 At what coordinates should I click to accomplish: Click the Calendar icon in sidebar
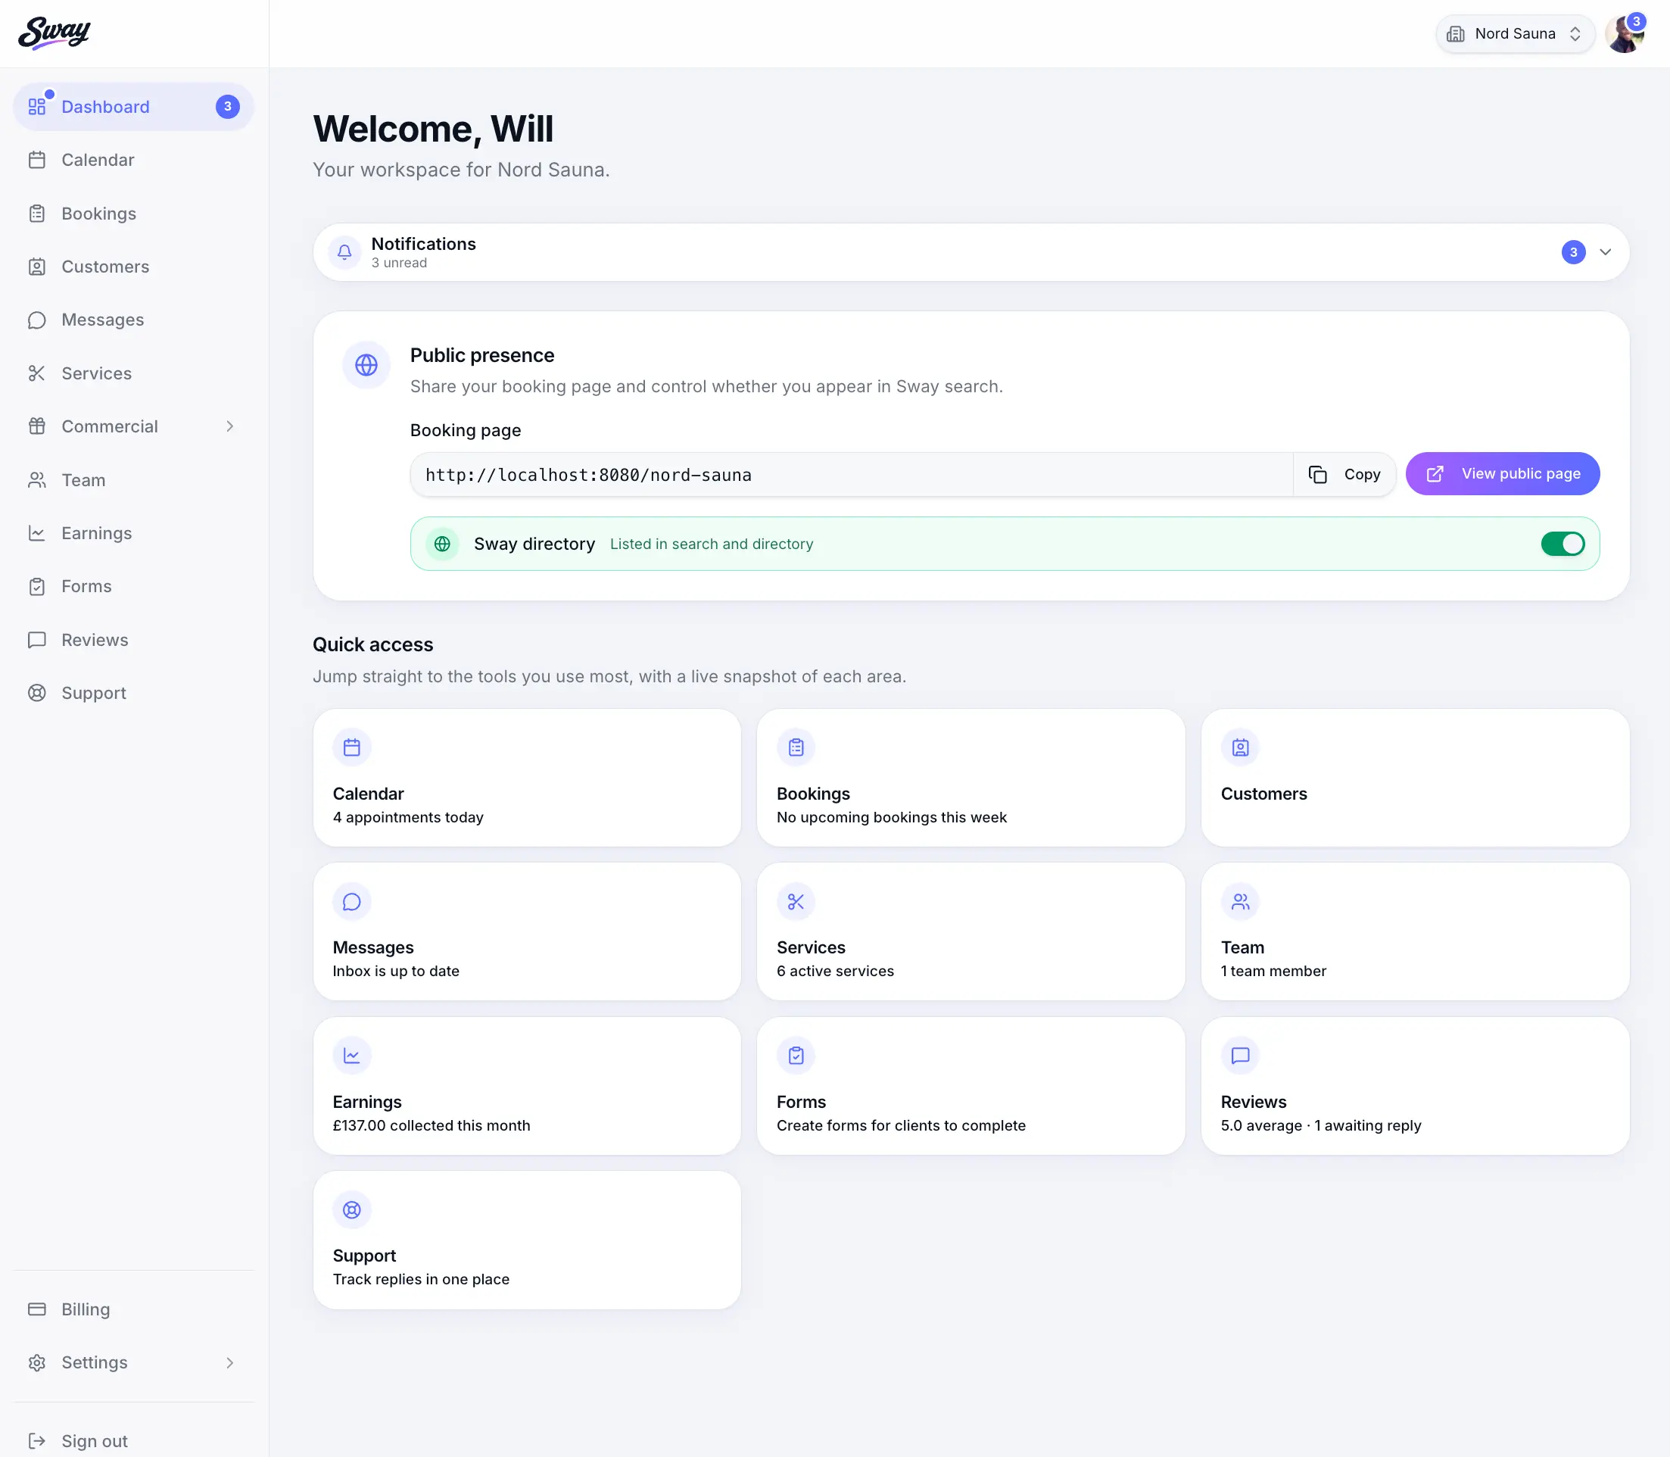[x=36, y=161]
